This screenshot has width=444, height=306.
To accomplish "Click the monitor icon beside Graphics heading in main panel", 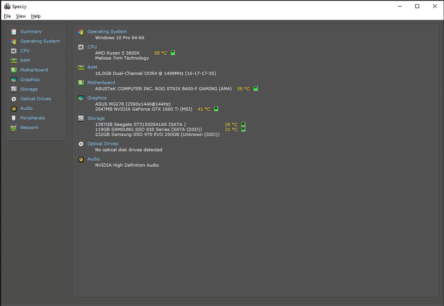I will click(x=81, y=98).
